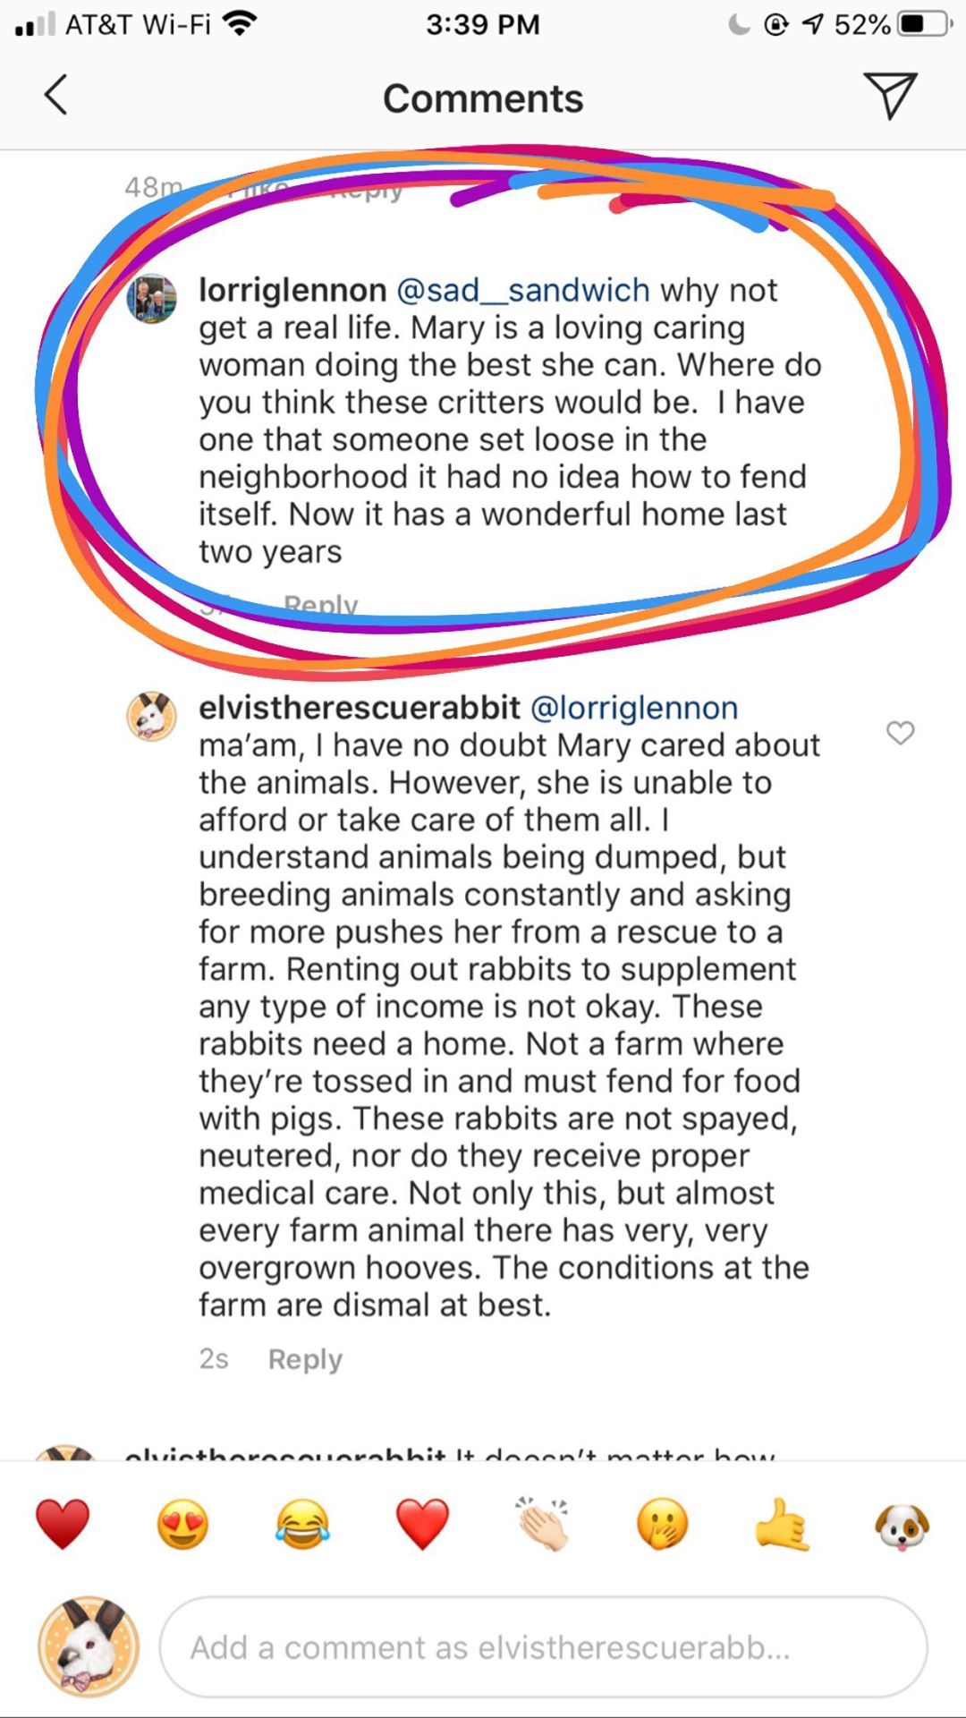Tap elvistherescuerabbit's comment avatar
Image resolution: width=966 pixels, height=1718 pixels.
[x=151, y=716]
